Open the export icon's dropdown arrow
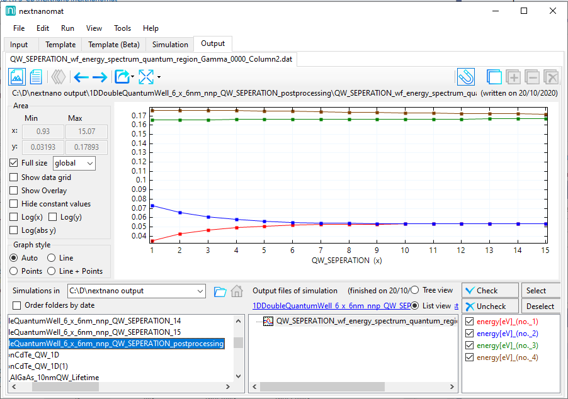Viewport: 568px width, 399px height. (x=133, y=77)
